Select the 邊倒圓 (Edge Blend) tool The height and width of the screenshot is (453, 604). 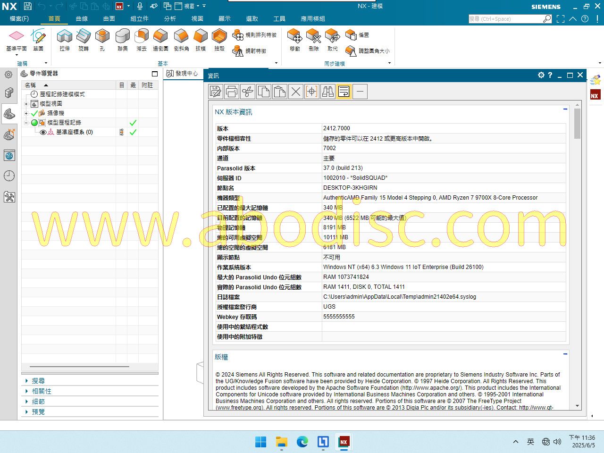[x=161, y=40]
